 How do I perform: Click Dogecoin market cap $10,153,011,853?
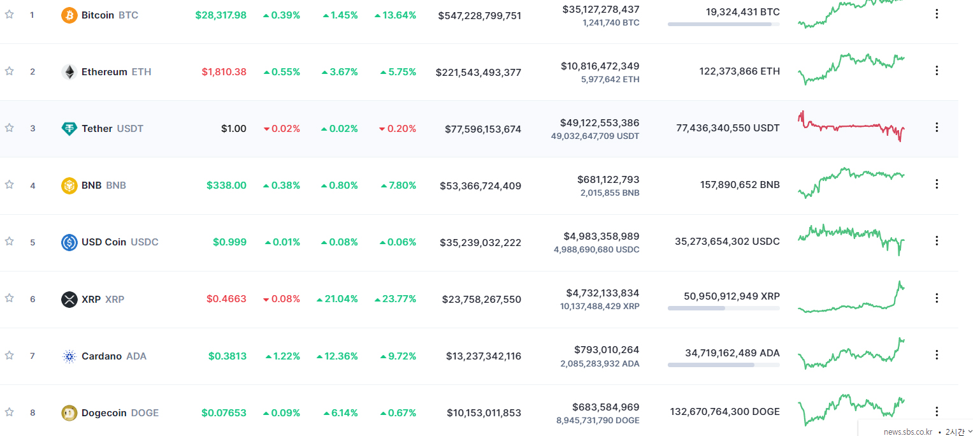click(484, 413)
